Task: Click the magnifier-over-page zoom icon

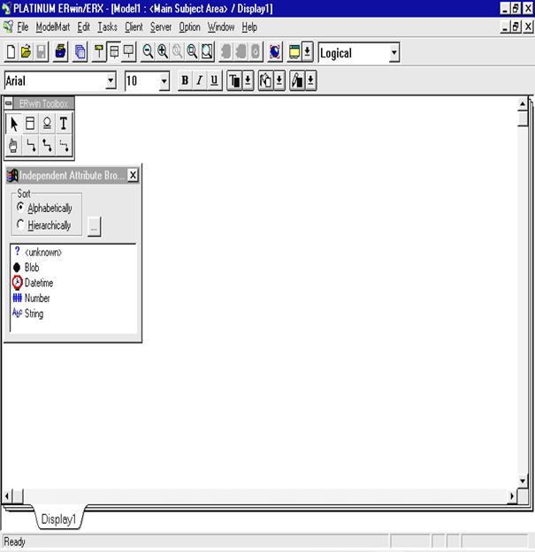Action: click(207, 52)
